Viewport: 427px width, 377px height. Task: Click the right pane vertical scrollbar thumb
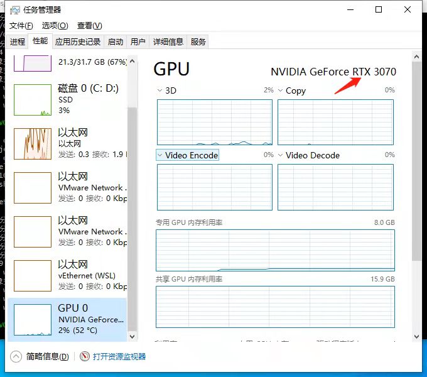[416, 161]
